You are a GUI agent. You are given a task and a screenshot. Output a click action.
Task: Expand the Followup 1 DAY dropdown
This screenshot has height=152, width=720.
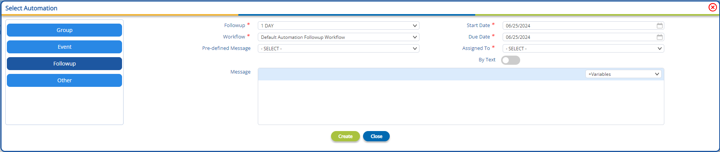tap(338, 26)
